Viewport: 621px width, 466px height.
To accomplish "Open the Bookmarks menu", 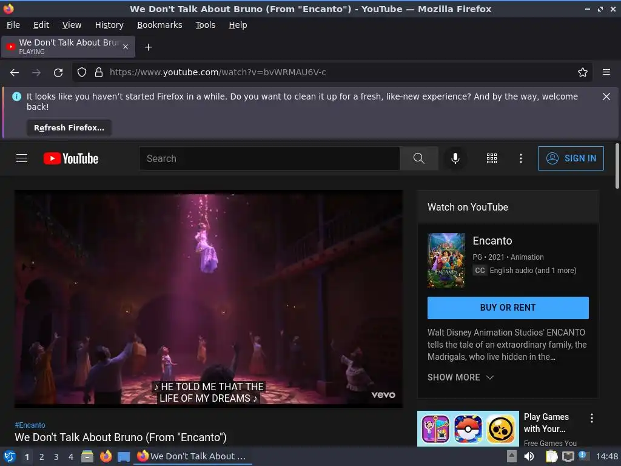I will click(159, 25).
